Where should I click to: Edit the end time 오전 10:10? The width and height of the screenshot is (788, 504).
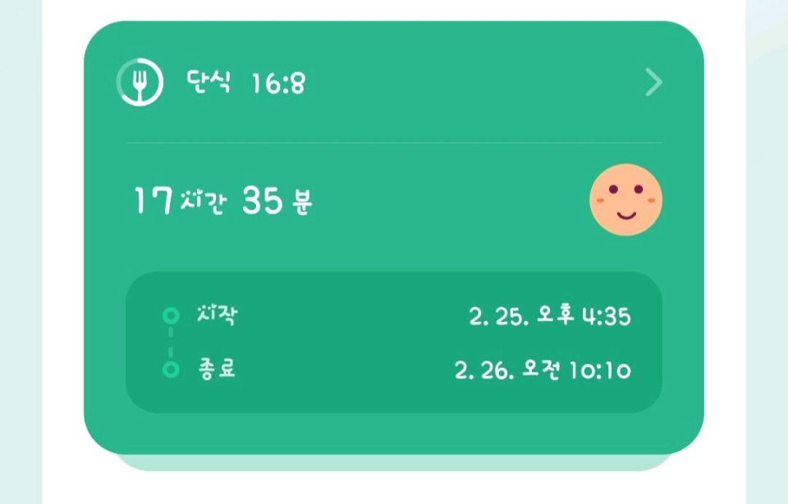pos(578,371)
